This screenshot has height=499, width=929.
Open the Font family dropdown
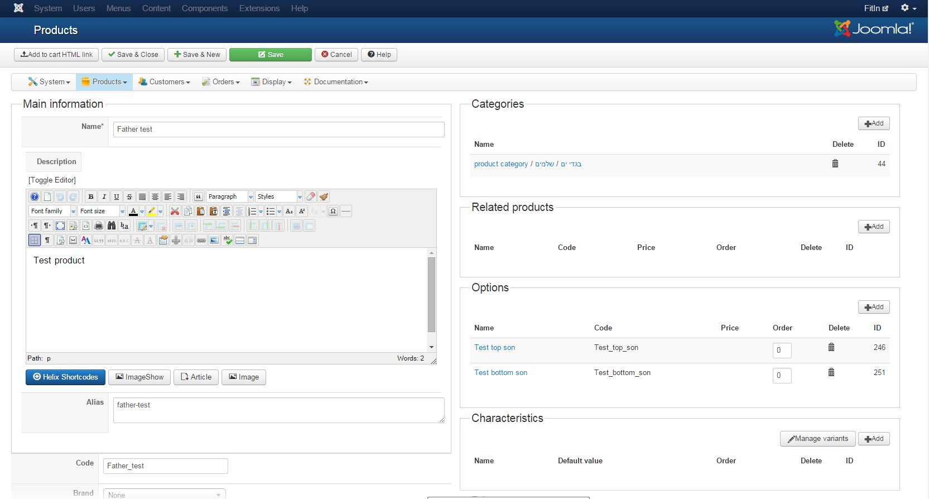(52, 211)
